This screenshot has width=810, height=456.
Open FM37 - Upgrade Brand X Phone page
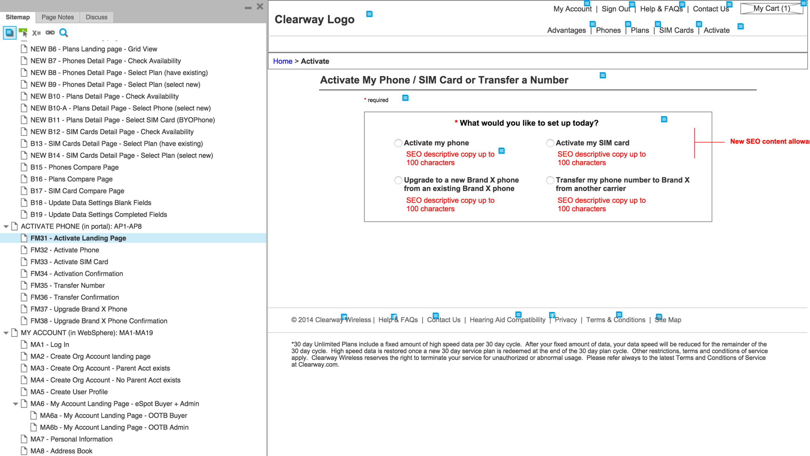(x=79, y=309)
